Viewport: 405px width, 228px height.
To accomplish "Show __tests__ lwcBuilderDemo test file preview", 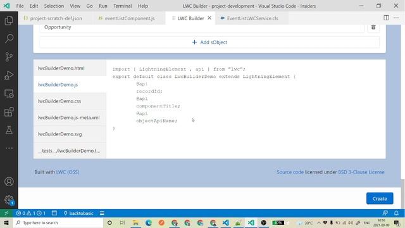I will (x=70, y=151).
